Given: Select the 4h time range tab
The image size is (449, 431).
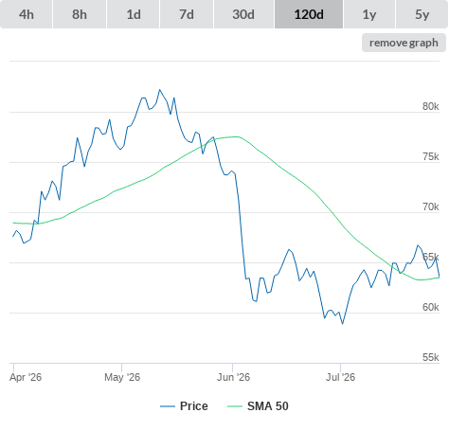Looking at the screenshot, I should (x=27, y=14).
